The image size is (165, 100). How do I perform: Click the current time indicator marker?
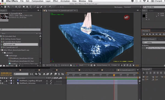[x=114, y=75]
